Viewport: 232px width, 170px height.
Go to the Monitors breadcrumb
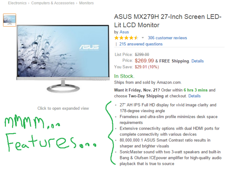click(x=86, y=3)
